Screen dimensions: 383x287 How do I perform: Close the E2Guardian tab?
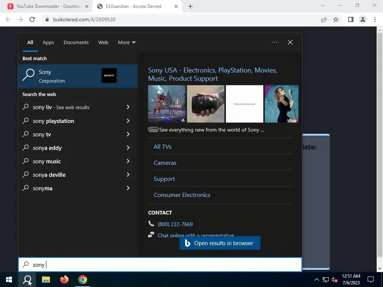click(176, 6)
